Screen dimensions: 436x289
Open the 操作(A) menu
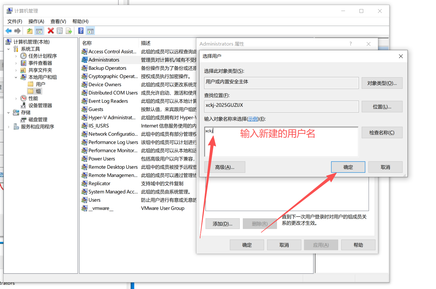pyautogui.click(x=36, y=21)
